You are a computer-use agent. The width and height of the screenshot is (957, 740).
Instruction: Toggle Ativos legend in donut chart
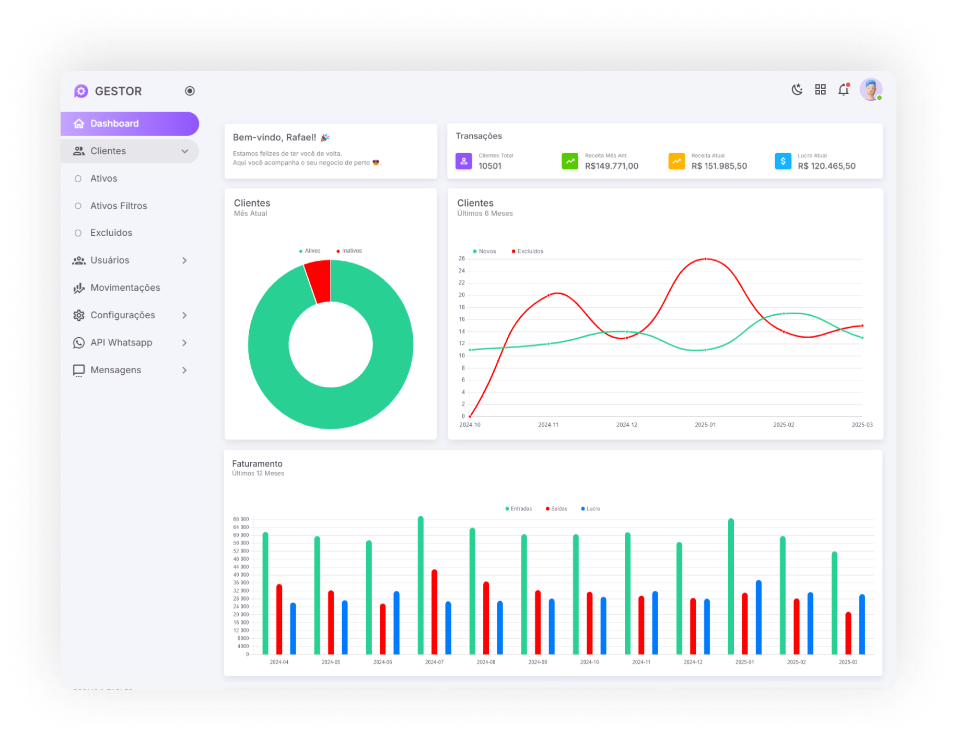coord(310,251)
